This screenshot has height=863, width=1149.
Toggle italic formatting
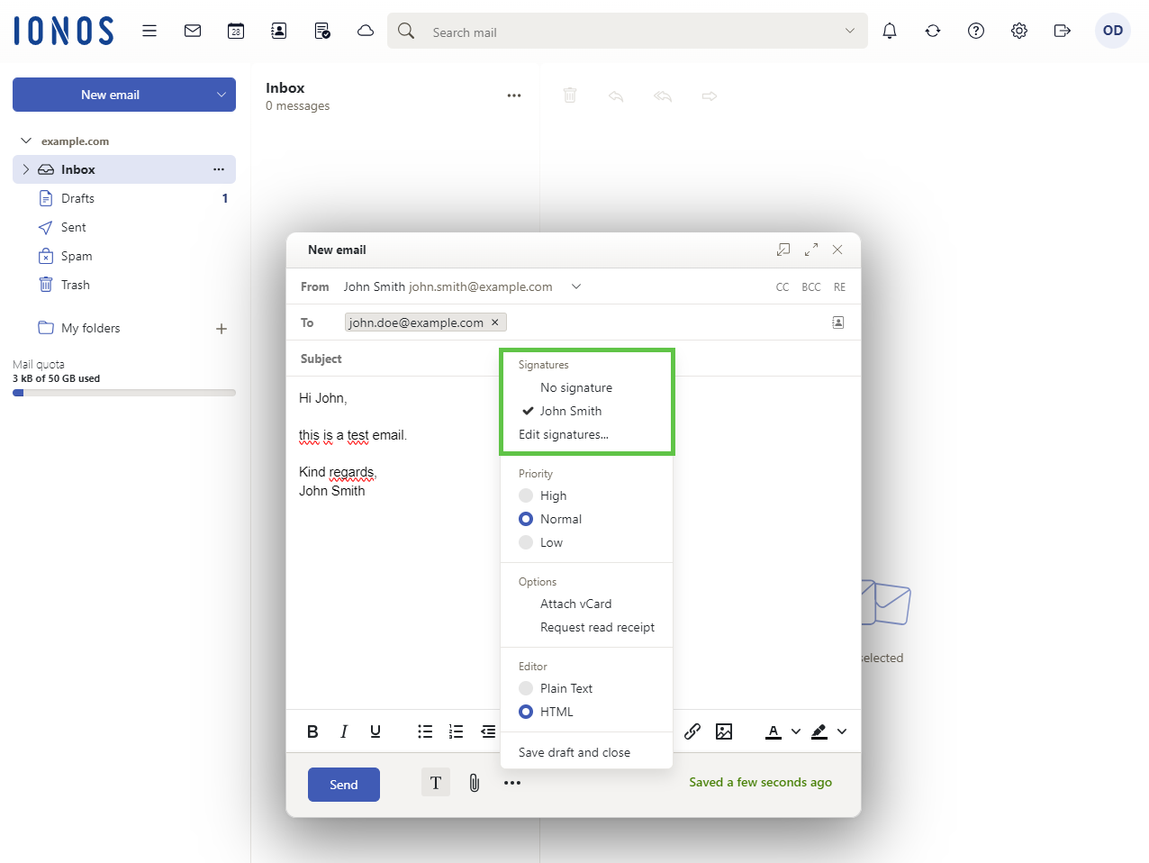click(x=344, y=731)
